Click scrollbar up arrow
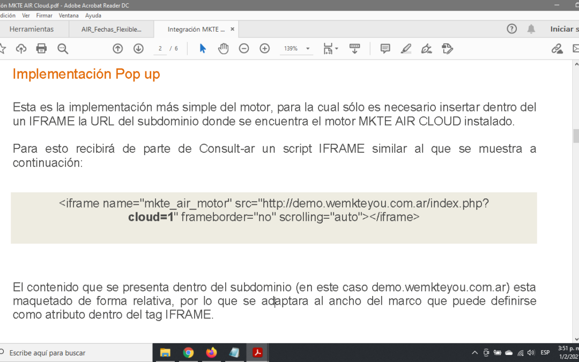 pos(576,64)
